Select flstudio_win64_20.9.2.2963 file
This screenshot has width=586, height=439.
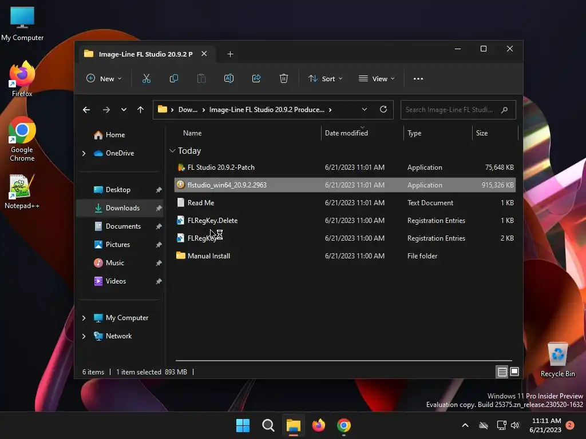point(345,185)
